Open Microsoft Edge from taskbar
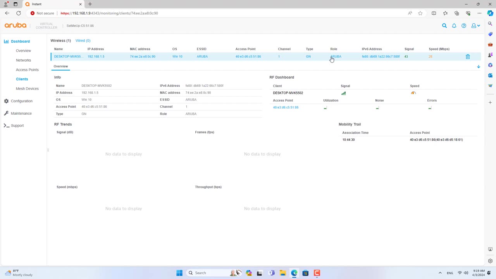This screenshot has width=496, height=279. 294,273
